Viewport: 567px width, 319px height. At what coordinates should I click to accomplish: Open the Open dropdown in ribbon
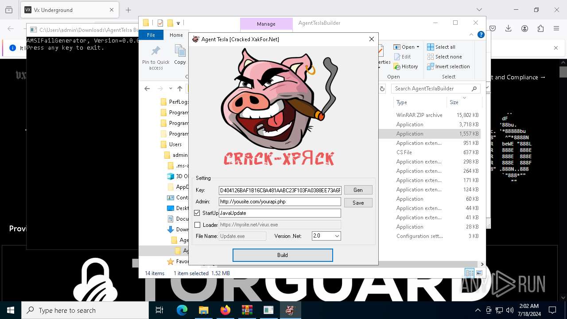coord(406,47)
